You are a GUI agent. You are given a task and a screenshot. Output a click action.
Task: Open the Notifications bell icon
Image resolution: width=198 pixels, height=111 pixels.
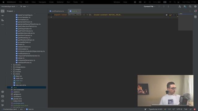(195, 11)
